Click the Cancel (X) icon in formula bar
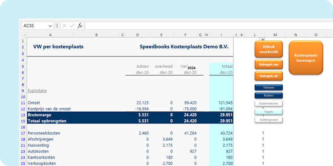This screenshot has width=333, height=166. 65,26
